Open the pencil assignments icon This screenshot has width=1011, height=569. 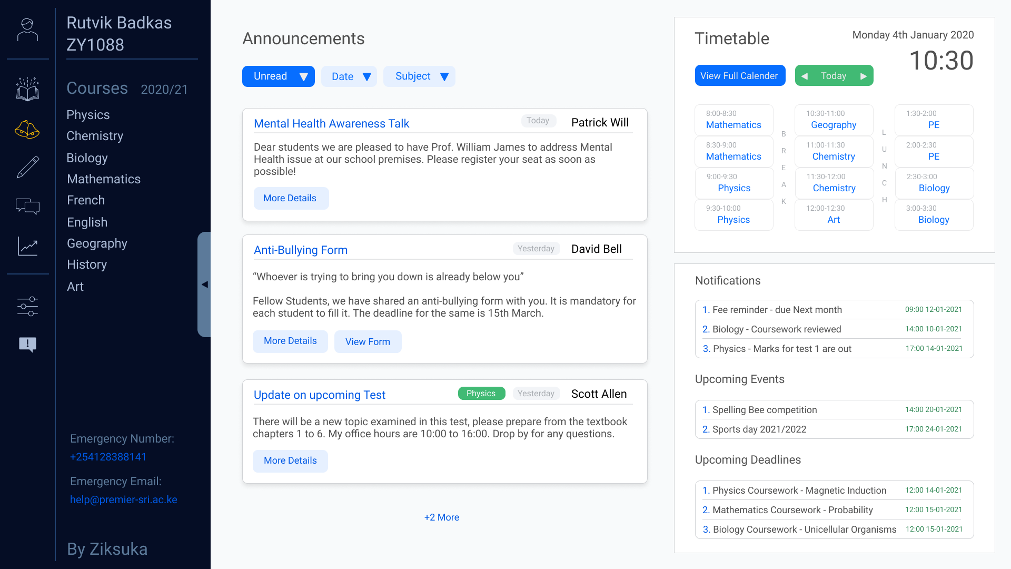click(27, 167)
